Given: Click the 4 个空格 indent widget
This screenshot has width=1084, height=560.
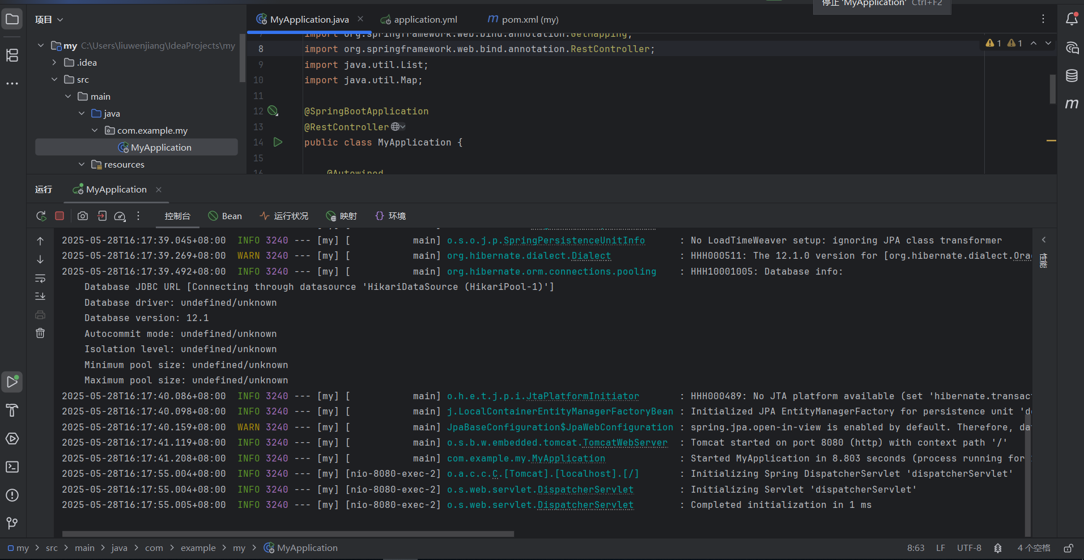Looking at the screenshot, I should (1034, 548).
